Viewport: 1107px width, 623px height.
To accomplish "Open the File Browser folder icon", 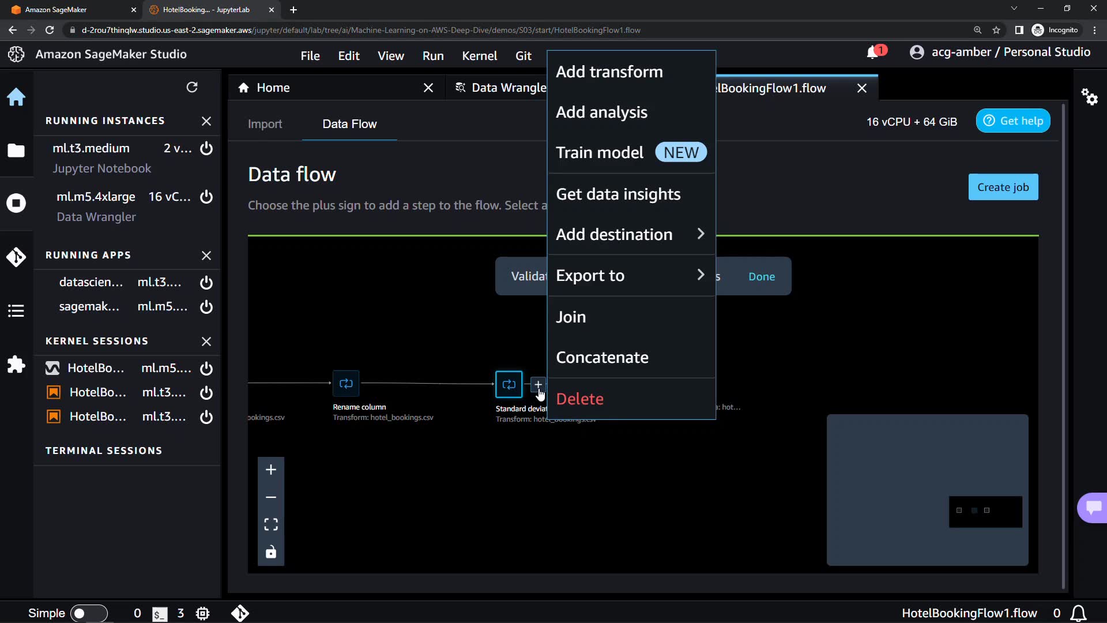I will pyautogui.click(x=16, y=151).
